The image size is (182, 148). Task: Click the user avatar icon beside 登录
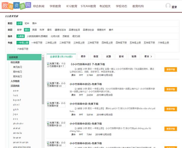click(168, 6)
